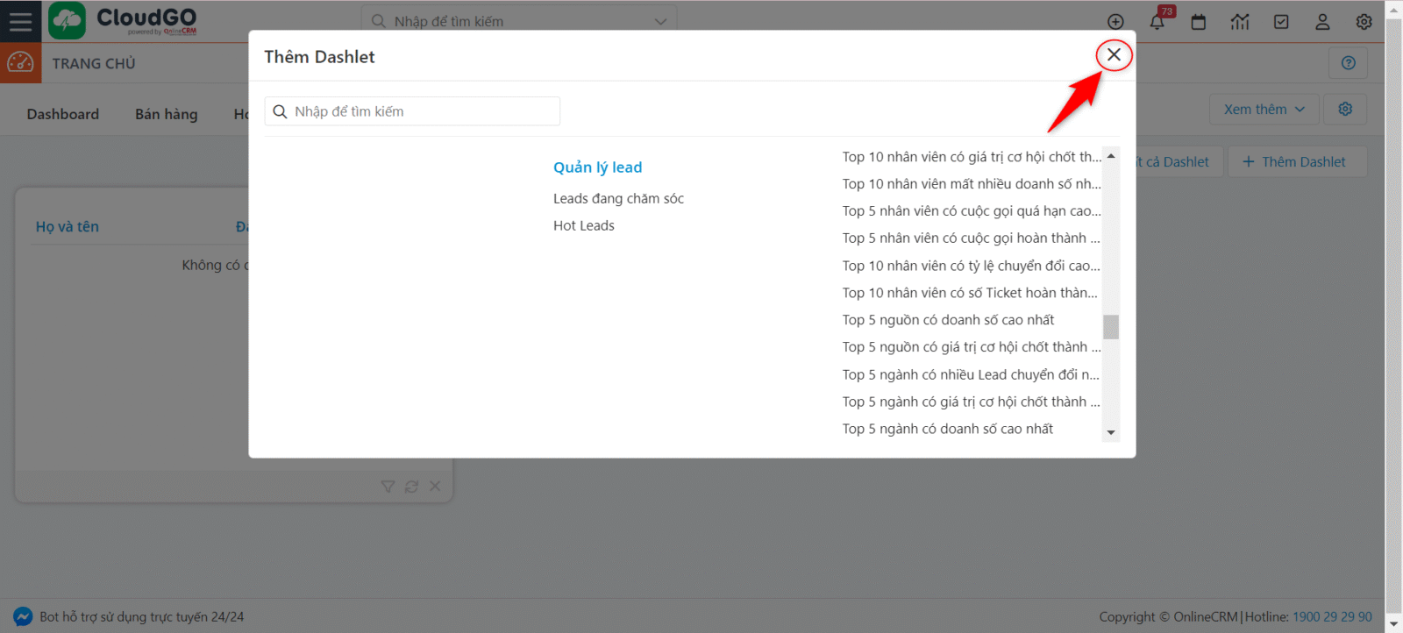Open the calendar icon in header
This screenshot has width=1403, height=633.
1199,22
